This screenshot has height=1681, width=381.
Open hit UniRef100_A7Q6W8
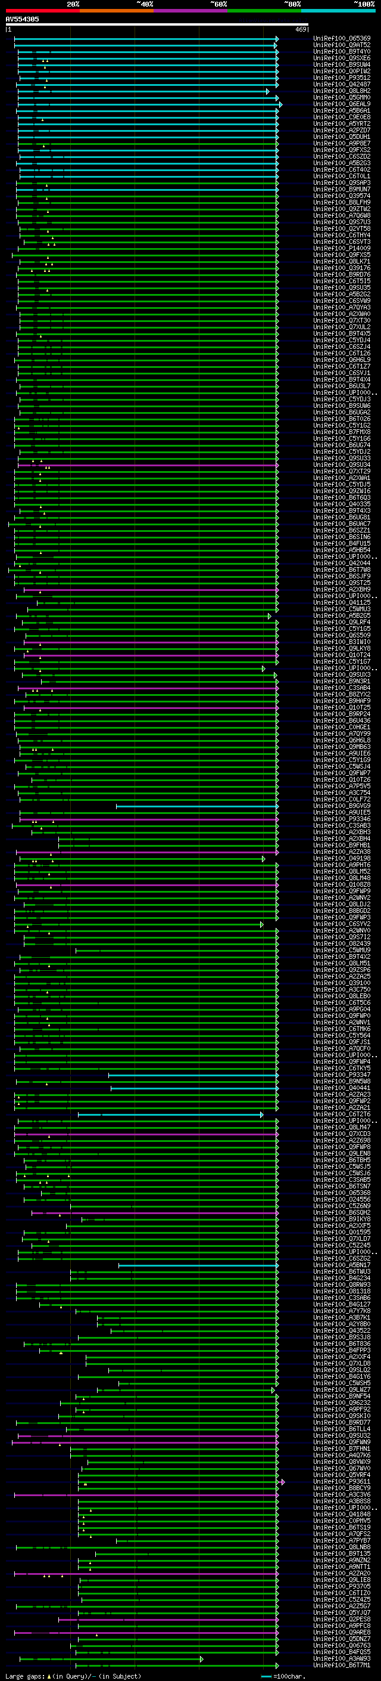pyautogui.click(x=342, y=215)
